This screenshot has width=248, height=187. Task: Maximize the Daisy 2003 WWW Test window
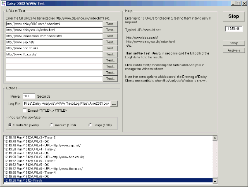[x=238, y=3]
